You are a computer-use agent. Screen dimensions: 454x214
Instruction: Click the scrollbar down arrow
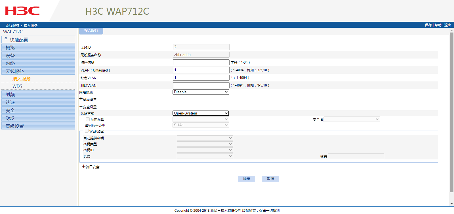[x=451, y=204]
